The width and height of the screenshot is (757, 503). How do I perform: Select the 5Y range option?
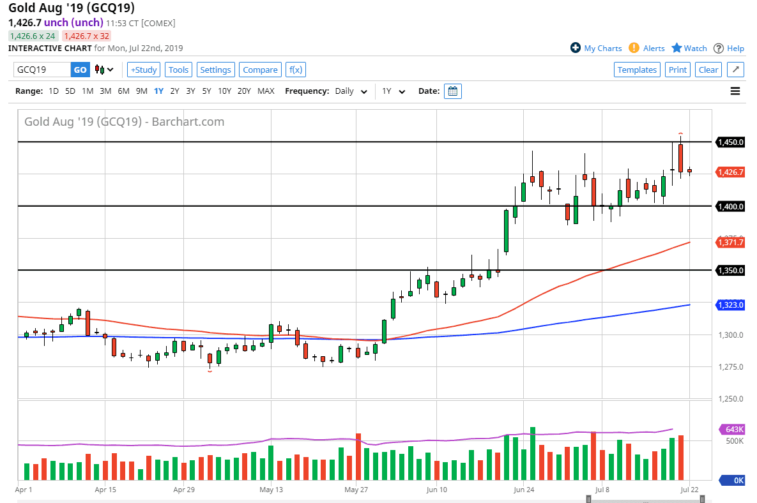(x=206, y=91)
